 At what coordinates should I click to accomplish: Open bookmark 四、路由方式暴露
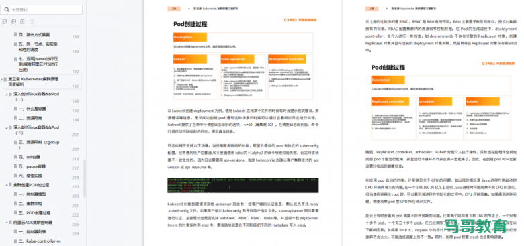click(x=34, y=34)
